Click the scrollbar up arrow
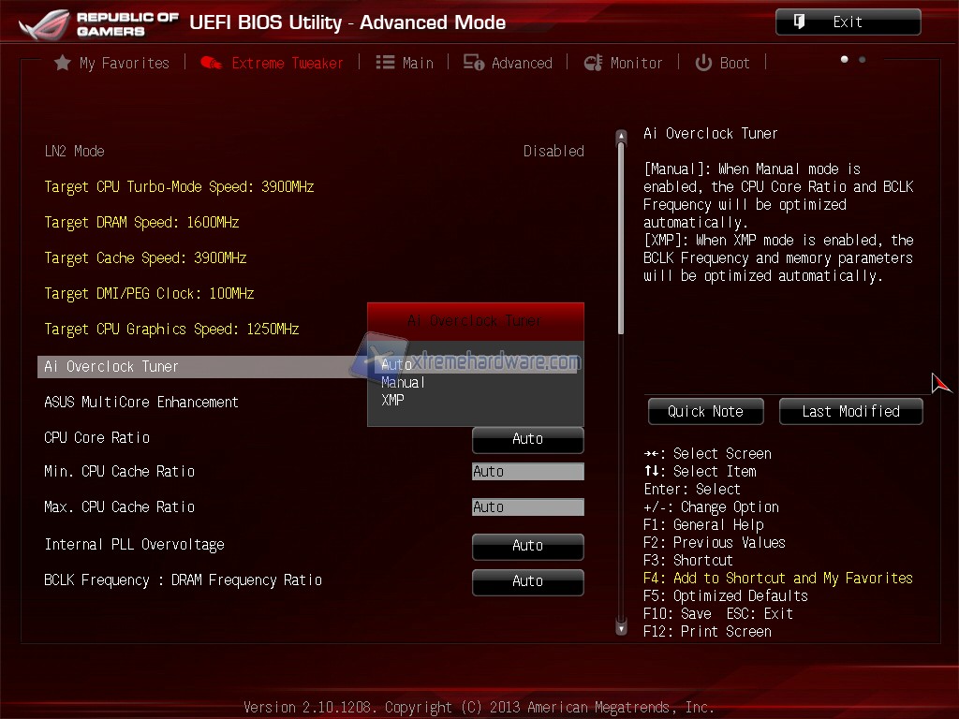Screen dimensions: 959x719 620,138
